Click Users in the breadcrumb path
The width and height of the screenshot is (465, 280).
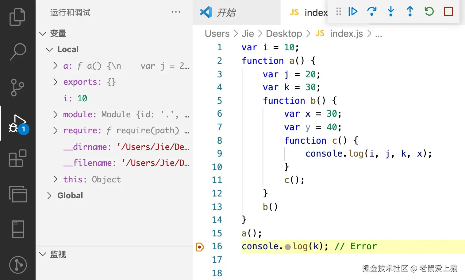217,33
